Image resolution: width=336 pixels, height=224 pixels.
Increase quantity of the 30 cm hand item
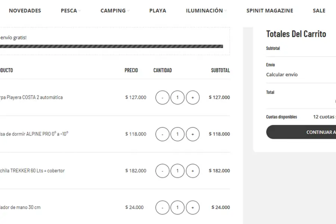[193, 207]
